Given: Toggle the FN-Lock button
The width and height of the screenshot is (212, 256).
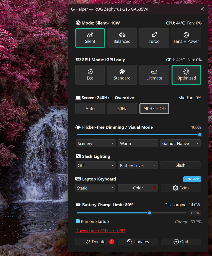Looking at the screenshot, I should (x=192, y=179).
